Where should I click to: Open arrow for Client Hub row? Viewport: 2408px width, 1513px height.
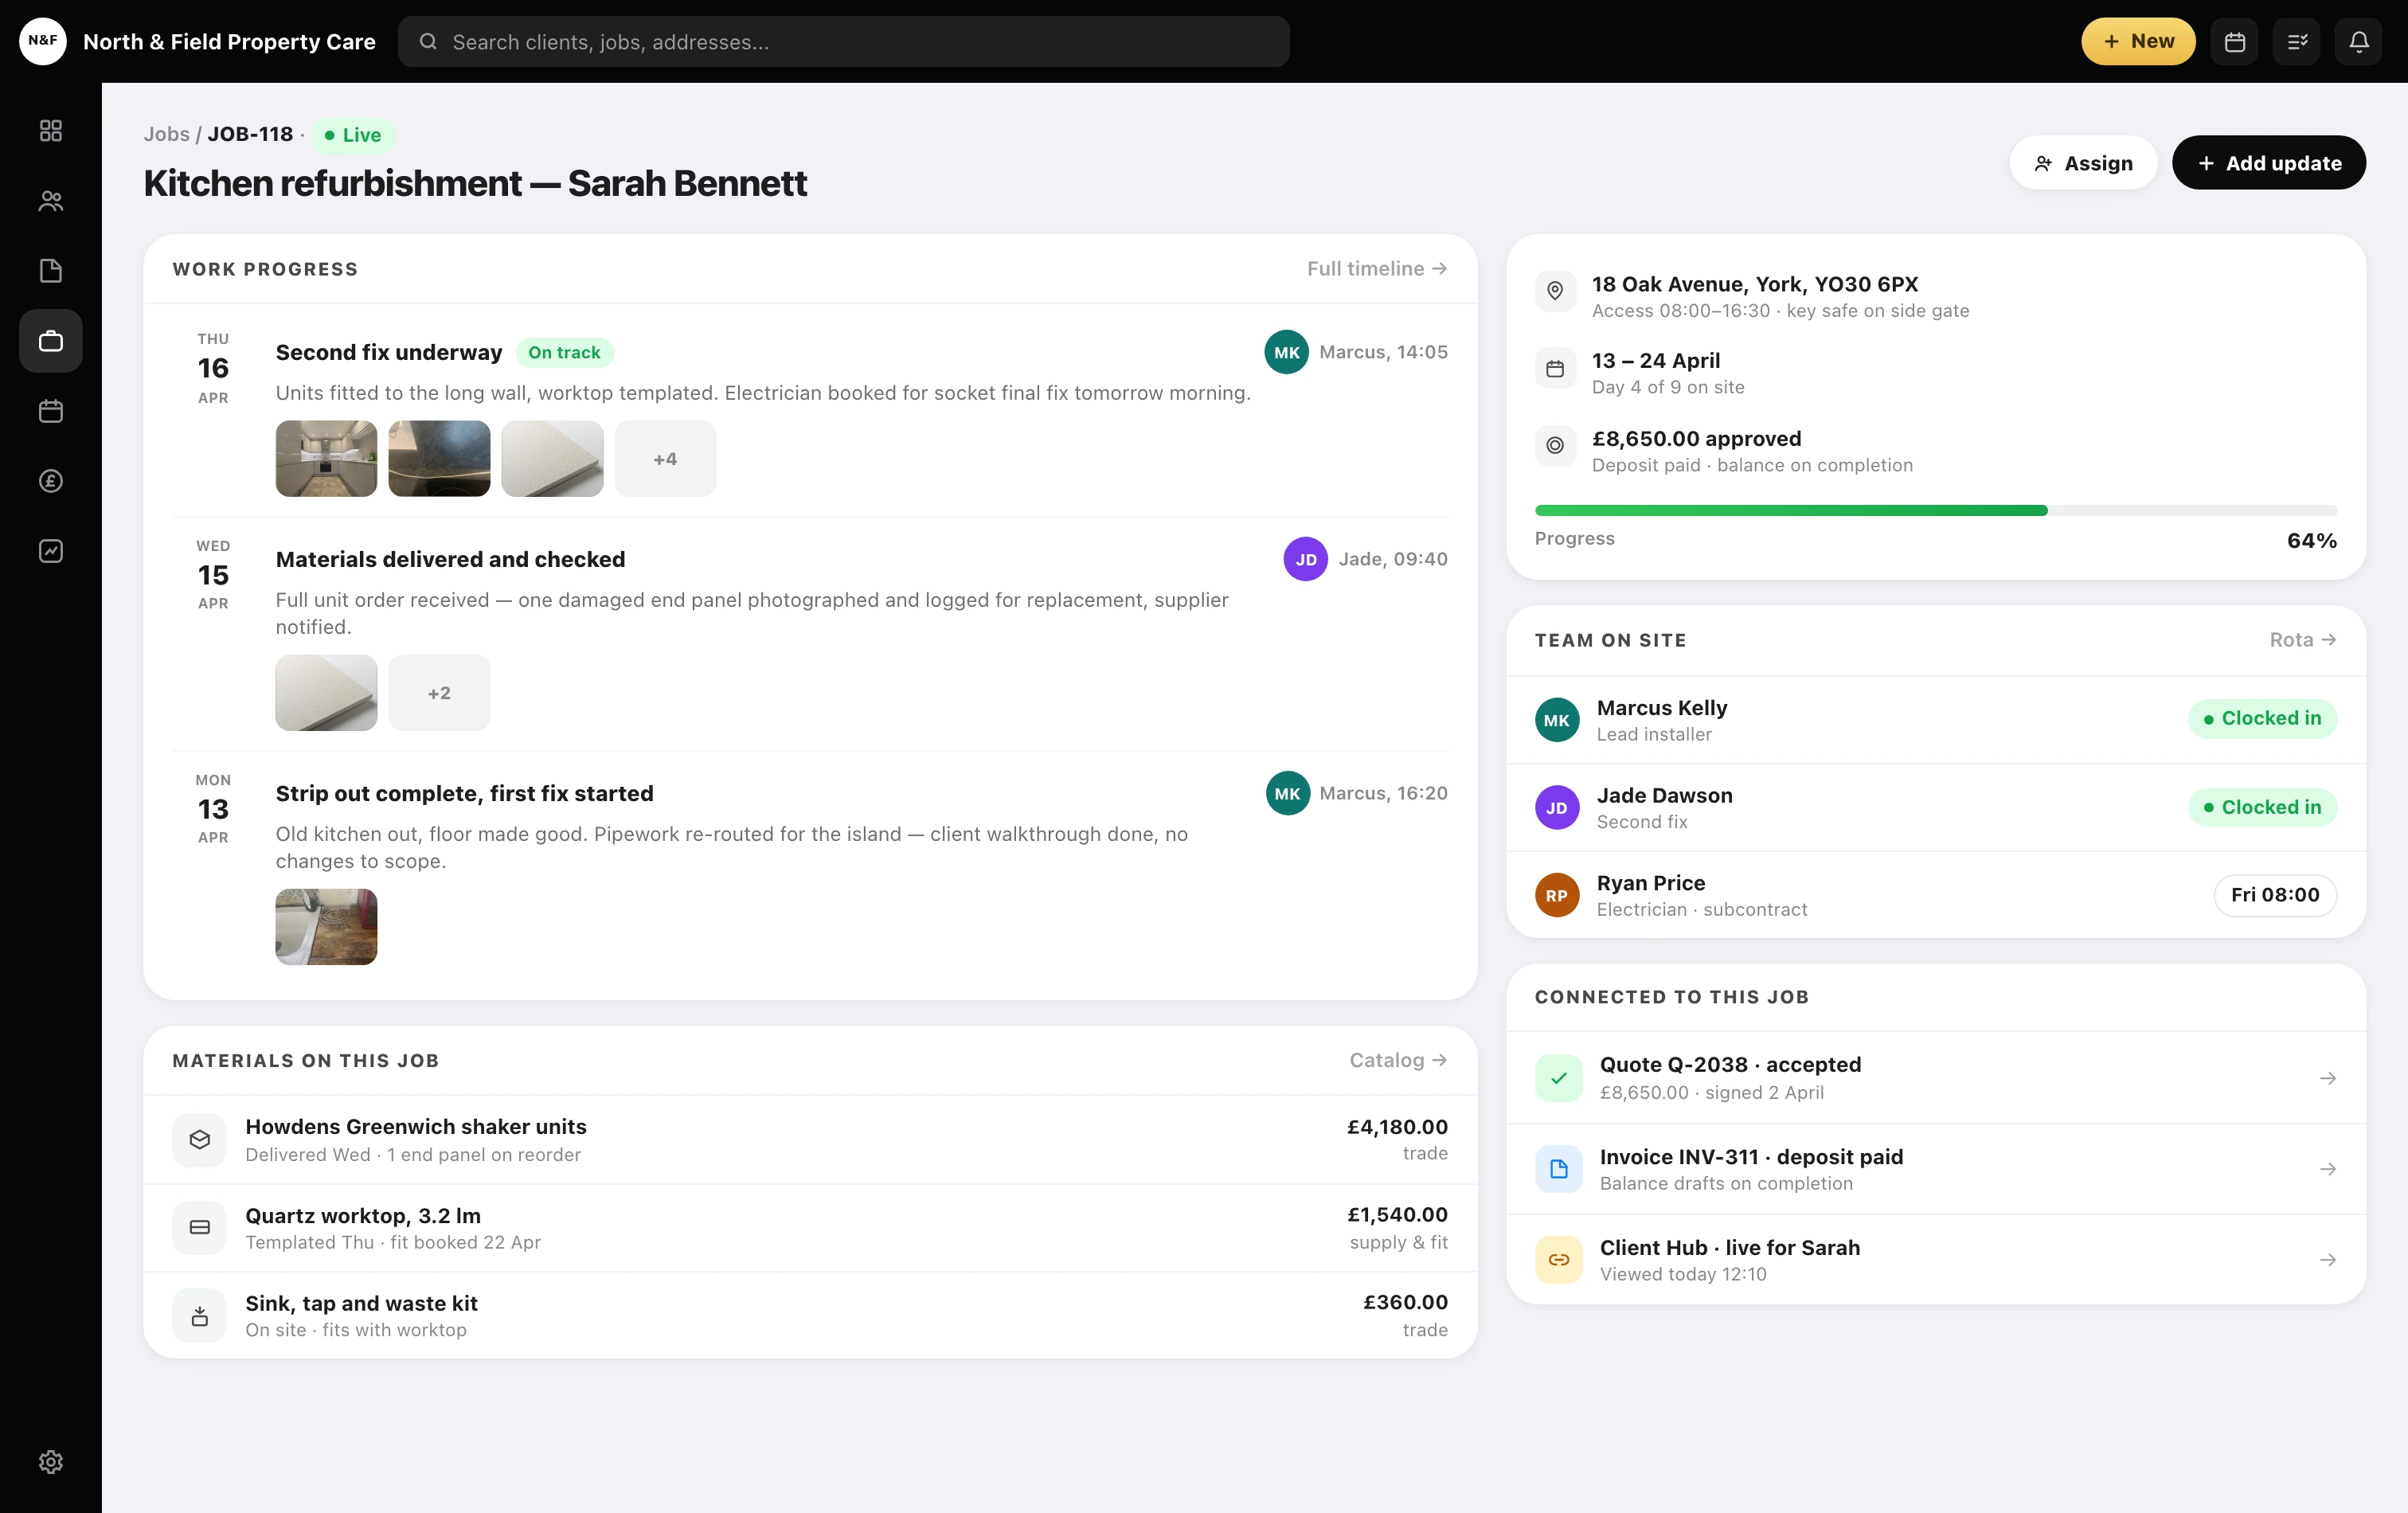tap(2328, 1260)
